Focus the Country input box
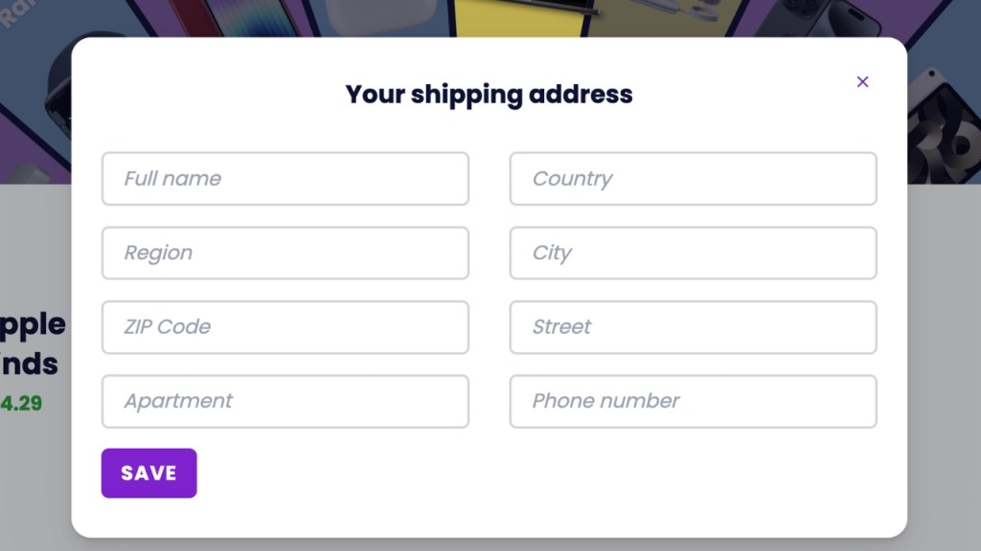The width and height of the screenshot is (981, 551). click(x=693, y=179)
